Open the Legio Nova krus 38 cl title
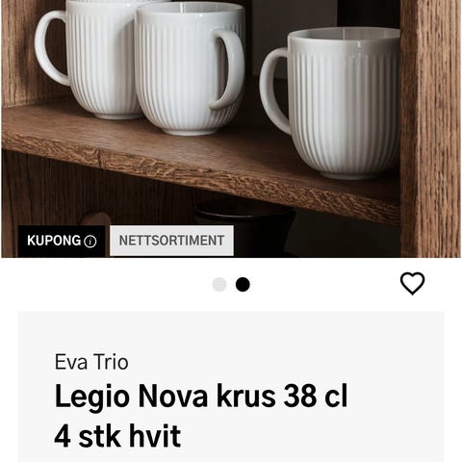 [201, 397]
